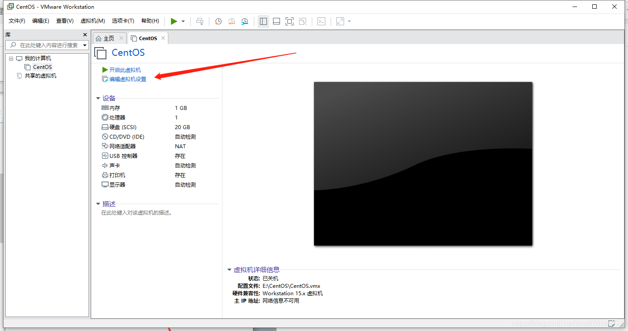Click the CD/DVD (IDE) device icon
628x331 pixels.
(x=105, y=136)
